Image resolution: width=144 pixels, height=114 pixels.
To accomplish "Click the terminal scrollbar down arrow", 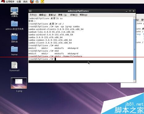I will point(134,81).
